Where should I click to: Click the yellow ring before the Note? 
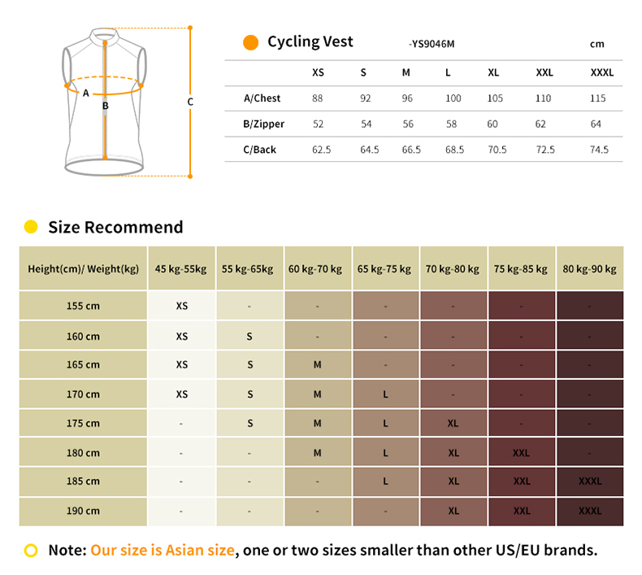(x=31, y=551)
